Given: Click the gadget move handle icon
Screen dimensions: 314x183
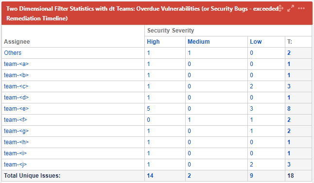Looking at the screenshot, I should tap(280, 8).
